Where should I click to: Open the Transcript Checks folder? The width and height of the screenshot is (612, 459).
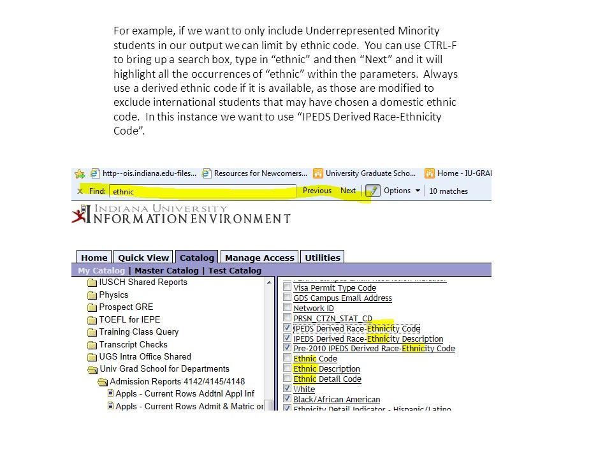coord(127,345)
